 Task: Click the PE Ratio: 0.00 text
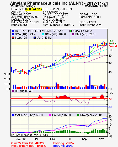(x=88, y=14)
